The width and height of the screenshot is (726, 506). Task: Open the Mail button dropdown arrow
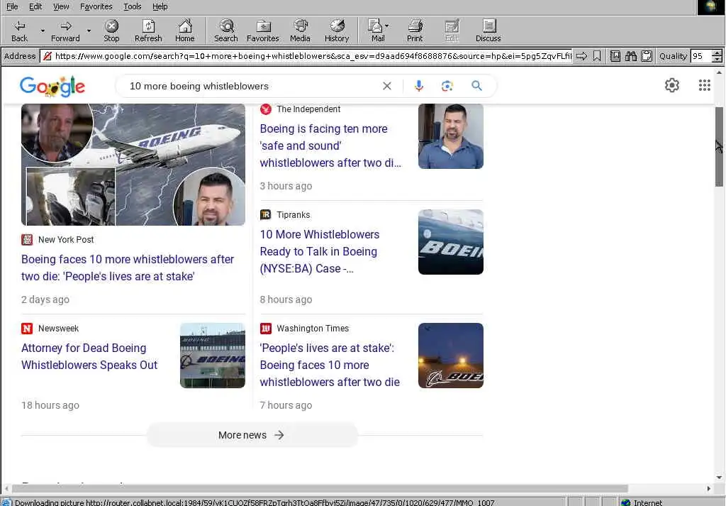pos(387,26)
